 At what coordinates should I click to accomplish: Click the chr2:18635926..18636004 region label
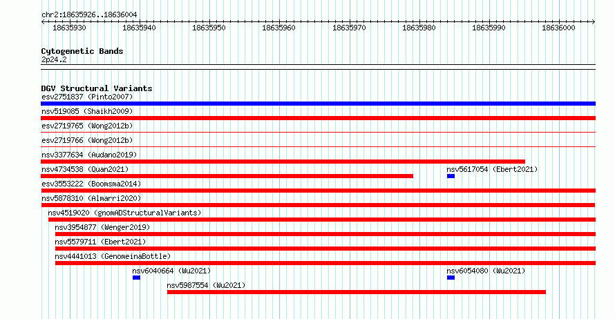(x=89, y=15)
